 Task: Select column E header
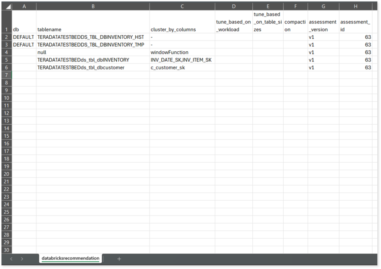pyautogui.click(x=268, y=6)
